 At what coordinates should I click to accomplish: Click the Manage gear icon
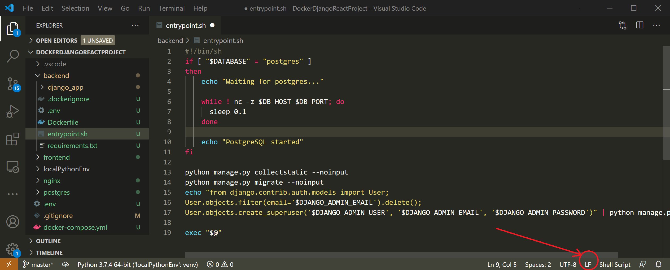coord(13,249)
